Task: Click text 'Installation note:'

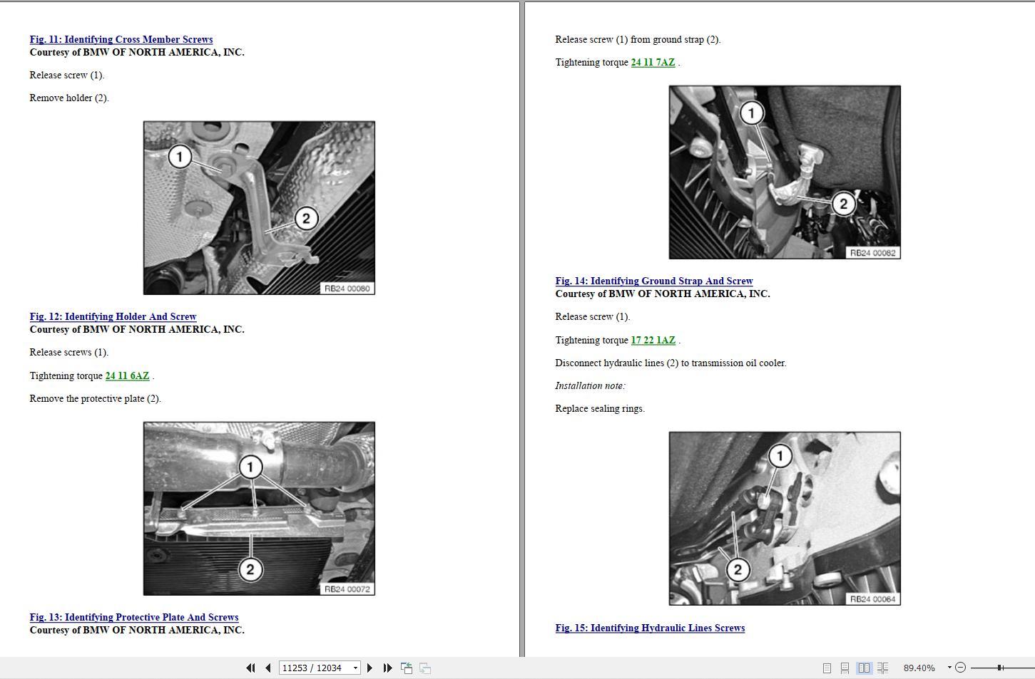Action: coord(590,386)
